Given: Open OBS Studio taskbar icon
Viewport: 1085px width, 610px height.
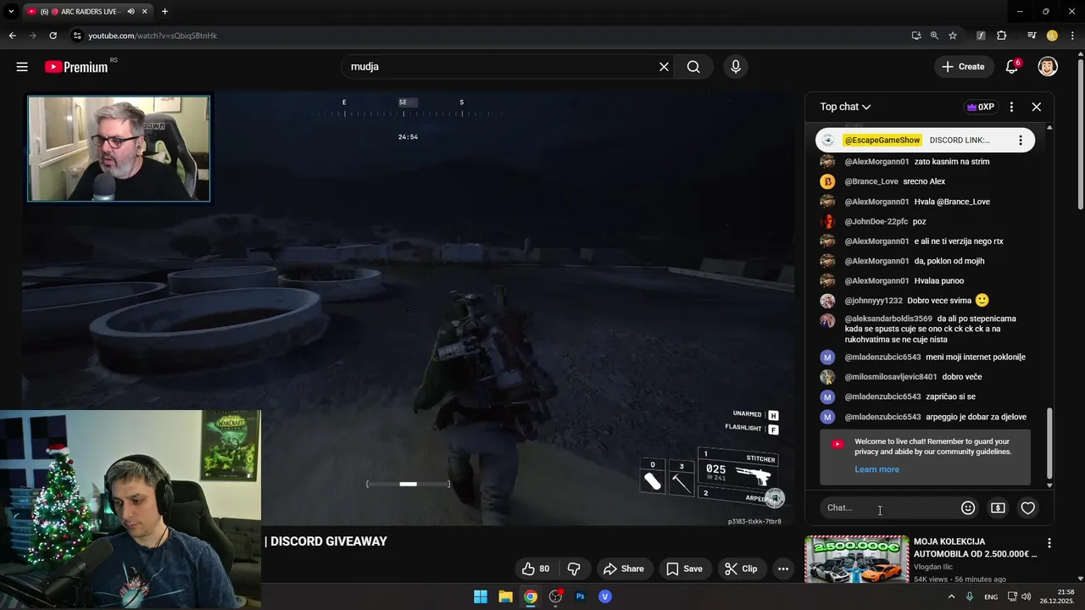Looking at the screenshot, I should pos(555,596).
